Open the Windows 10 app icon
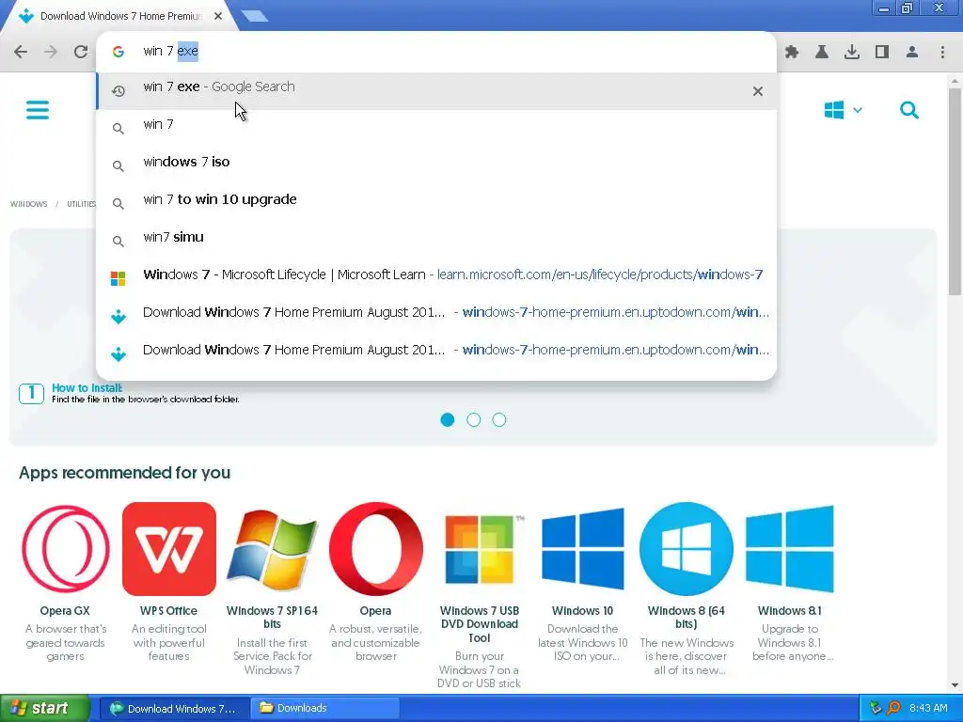The width and height of the screenshot is (963, 722). 583,549
